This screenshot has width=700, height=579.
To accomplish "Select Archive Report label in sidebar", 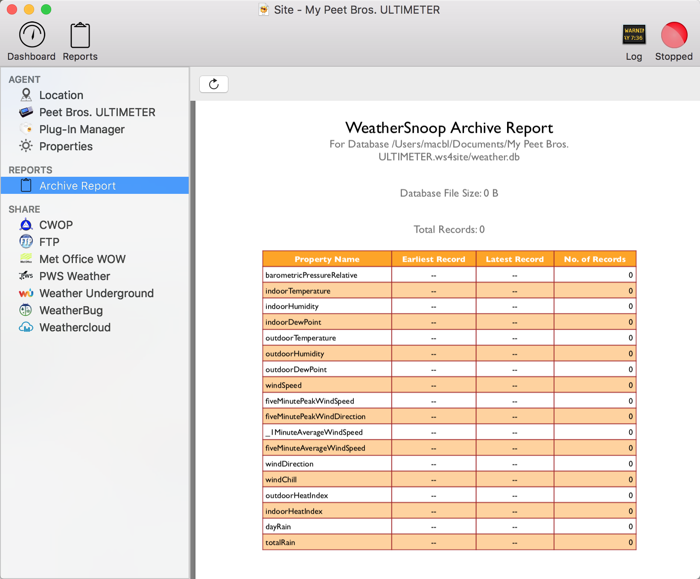I will 78,186.
